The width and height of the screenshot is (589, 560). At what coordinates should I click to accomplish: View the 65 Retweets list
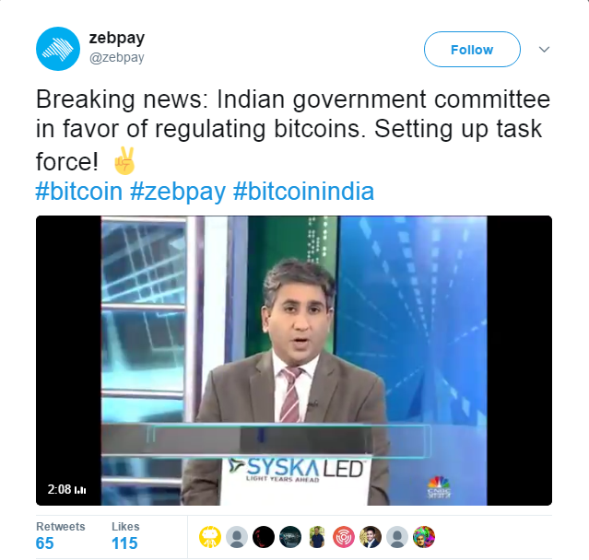[61, 536]
